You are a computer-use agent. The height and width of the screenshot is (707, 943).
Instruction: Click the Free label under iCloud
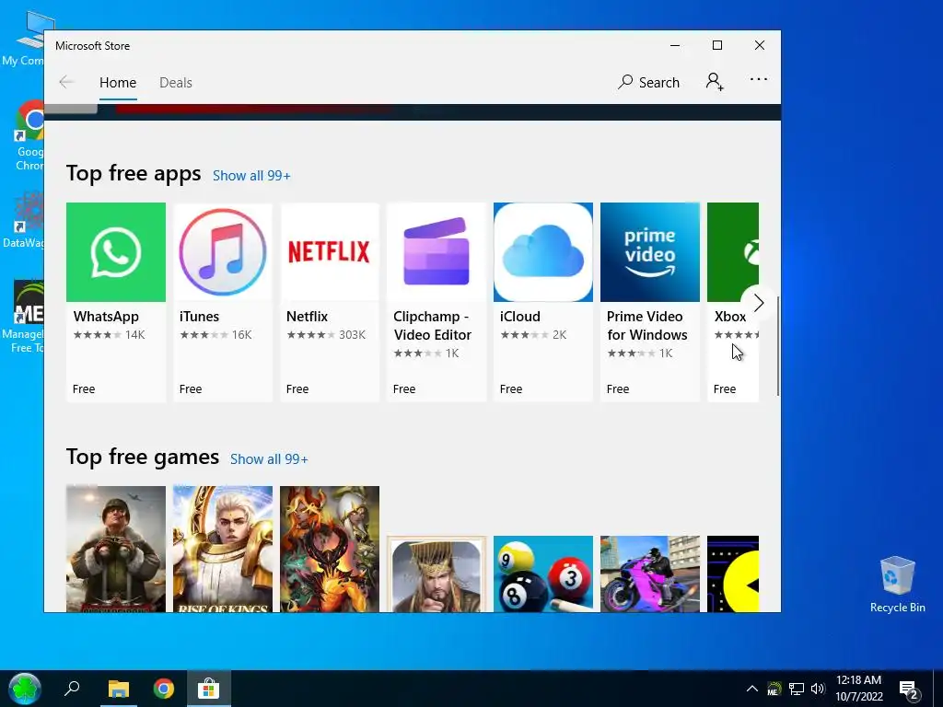tap(510, 389)
